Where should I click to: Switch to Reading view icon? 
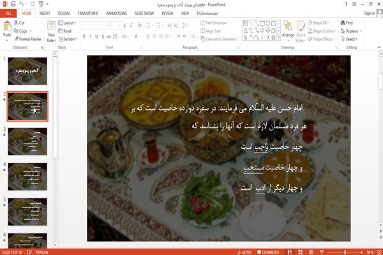[311, 252]
